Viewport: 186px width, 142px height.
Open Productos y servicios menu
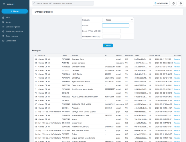coord(14,31)
